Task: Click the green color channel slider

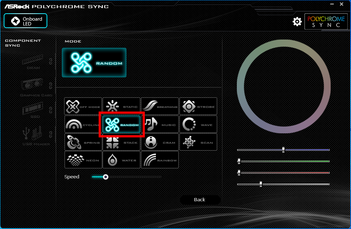Action: click(283, 161)
